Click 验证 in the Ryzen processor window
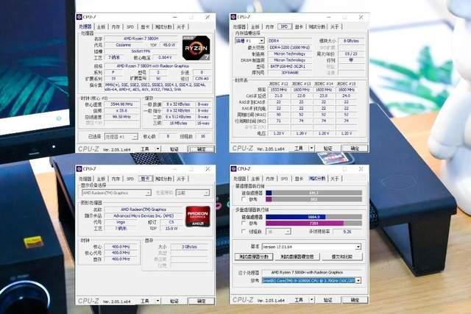Screen dimensions: 471x314 pos(174,149)
